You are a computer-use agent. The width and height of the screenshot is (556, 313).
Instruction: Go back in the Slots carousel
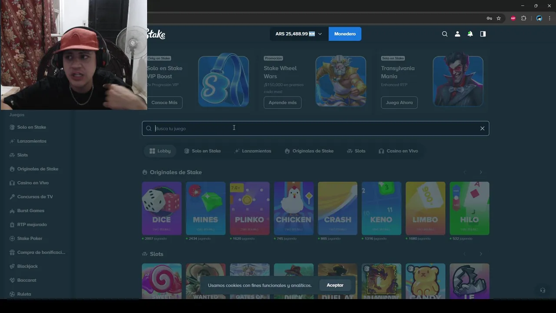pyautogui.click(x=464, y=254)
